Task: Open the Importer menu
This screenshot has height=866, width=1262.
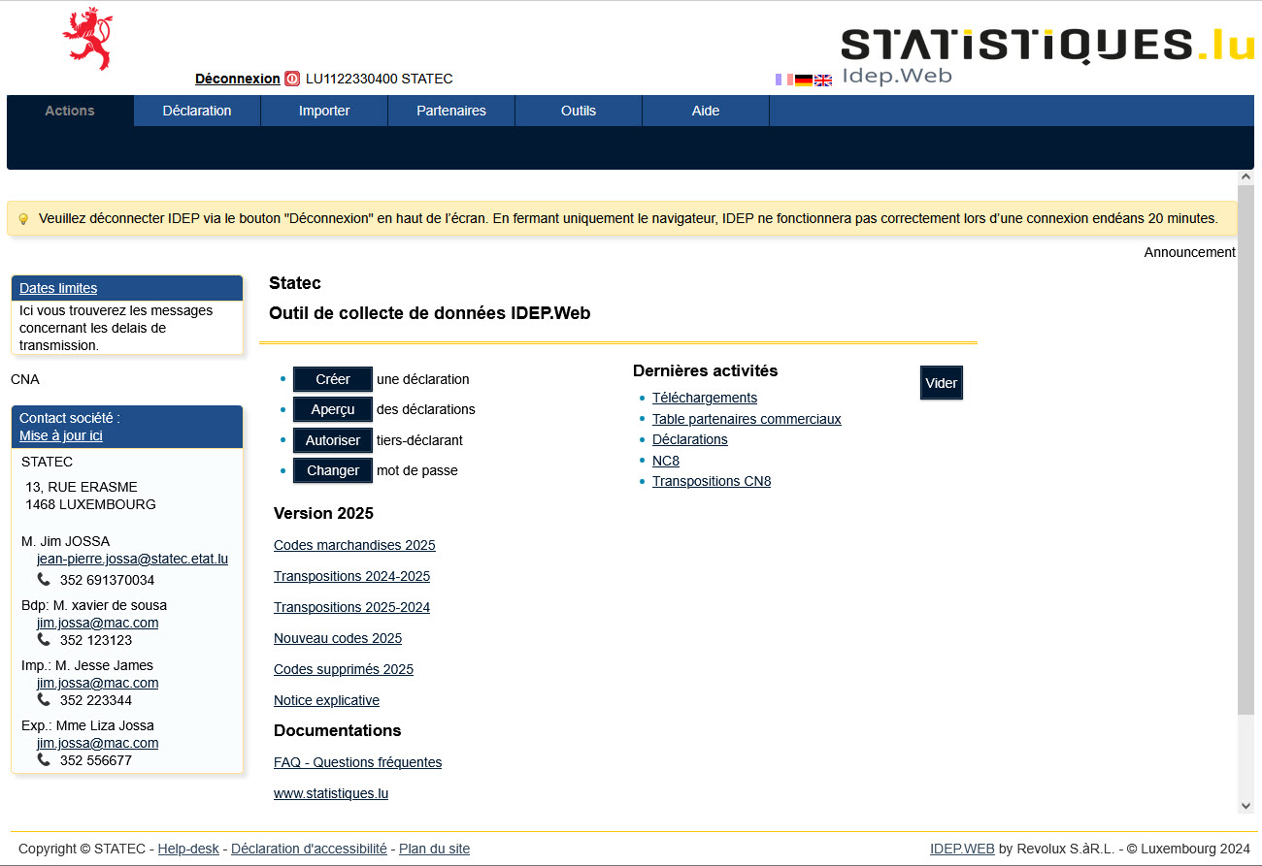Action: tap(324, 111)
